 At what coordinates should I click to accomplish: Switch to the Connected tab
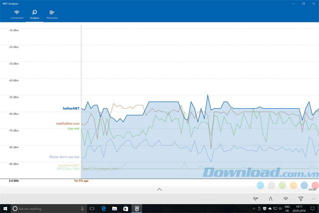[x=16, y=13]
